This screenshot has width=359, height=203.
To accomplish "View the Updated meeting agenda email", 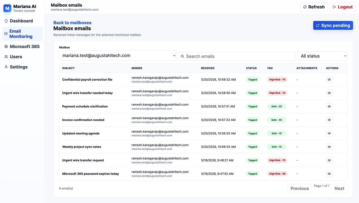I will click(x=329, y=133).
